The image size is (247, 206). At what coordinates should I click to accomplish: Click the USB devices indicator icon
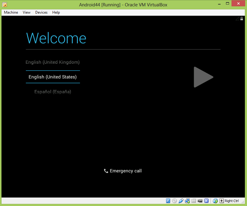[181, 201]
